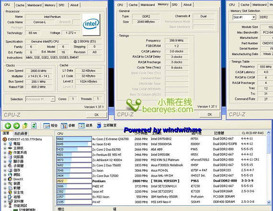Screen dimensions: 273x211
Task: Switch to Cache tab in left CPU-Z window
Action: (20, 5)
